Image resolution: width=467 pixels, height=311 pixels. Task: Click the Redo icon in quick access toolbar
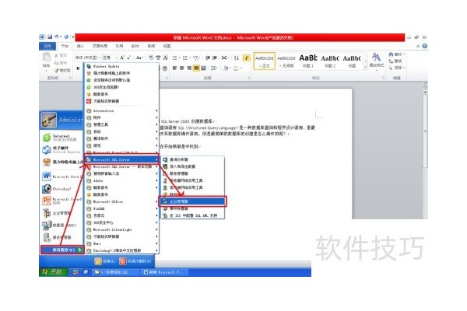click(66, 37)
